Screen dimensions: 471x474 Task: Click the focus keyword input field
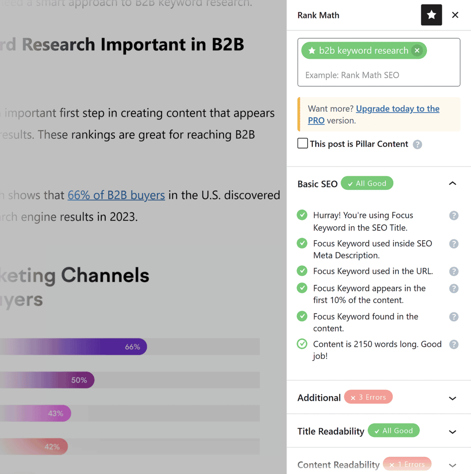point(379,74)
